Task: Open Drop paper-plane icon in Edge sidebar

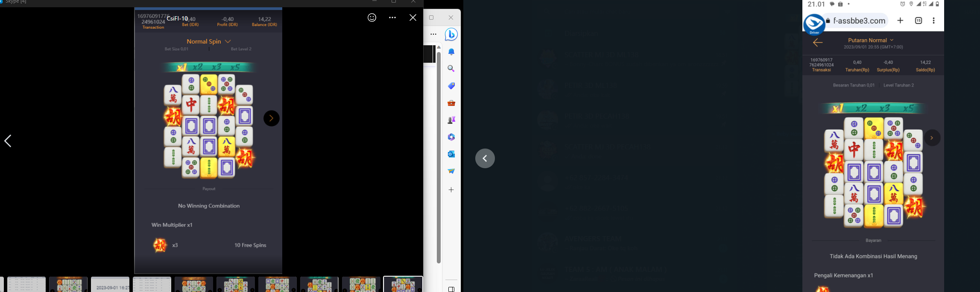Action: [x=451, y=171]
